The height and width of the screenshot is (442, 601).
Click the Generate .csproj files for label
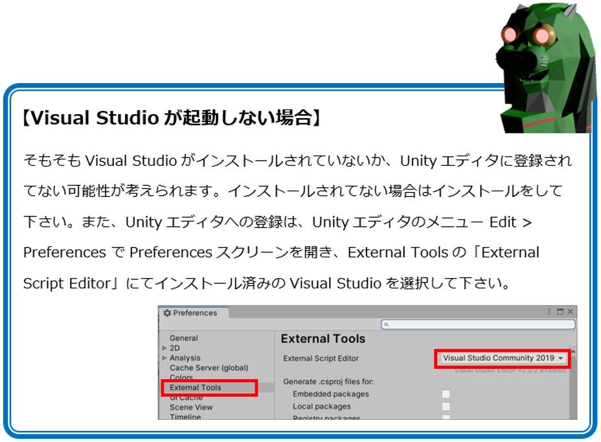point(328,381)
